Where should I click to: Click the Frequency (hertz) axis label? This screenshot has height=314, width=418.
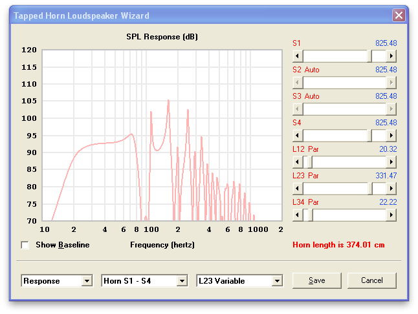pos(162,245)
